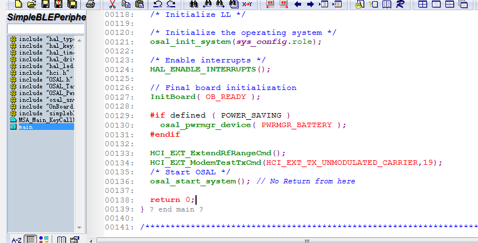Select include "hal_typ symbol entry

[x=41, y=39]
